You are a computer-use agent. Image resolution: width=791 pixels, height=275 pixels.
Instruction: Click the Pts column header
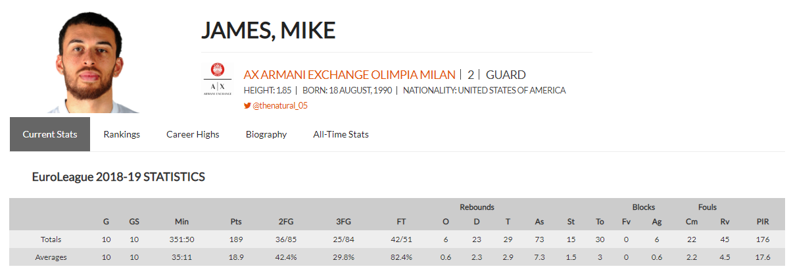(x=237, y=222)
